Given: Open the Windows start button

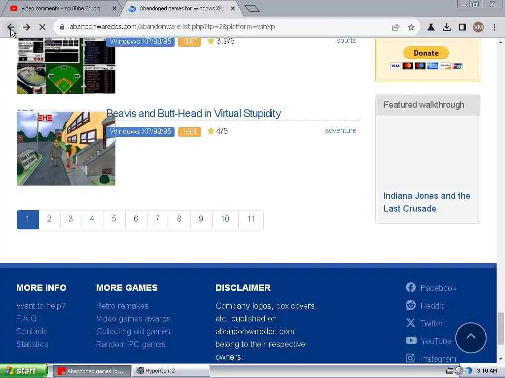Looking at the screenshot, I should click(23, 371).
